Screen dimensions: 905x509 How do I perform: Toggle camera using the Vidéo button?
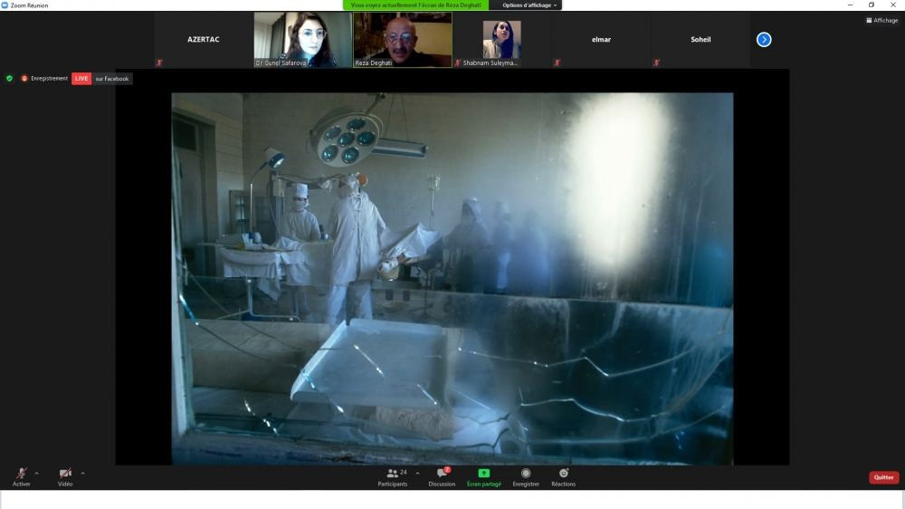point(65,475)
